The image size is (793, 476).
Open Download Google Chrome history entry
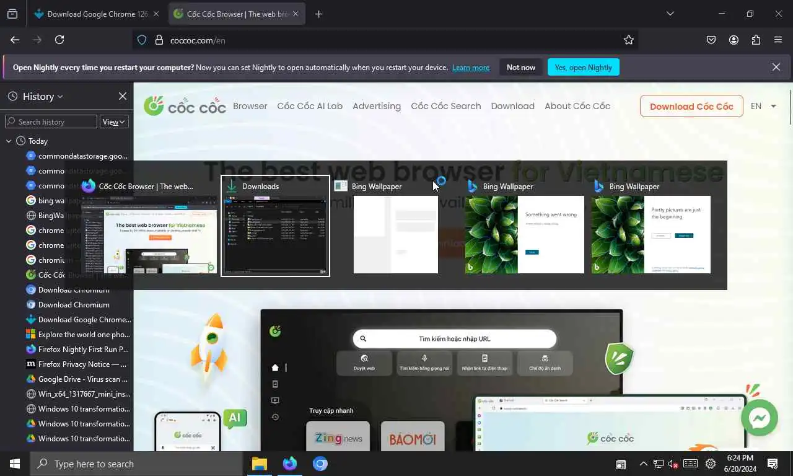coord(78,320)
